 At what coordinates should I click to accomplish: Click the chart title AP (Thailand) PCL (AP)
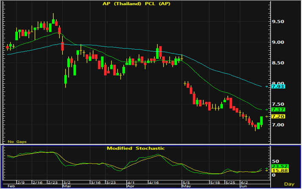click(136, 4)
